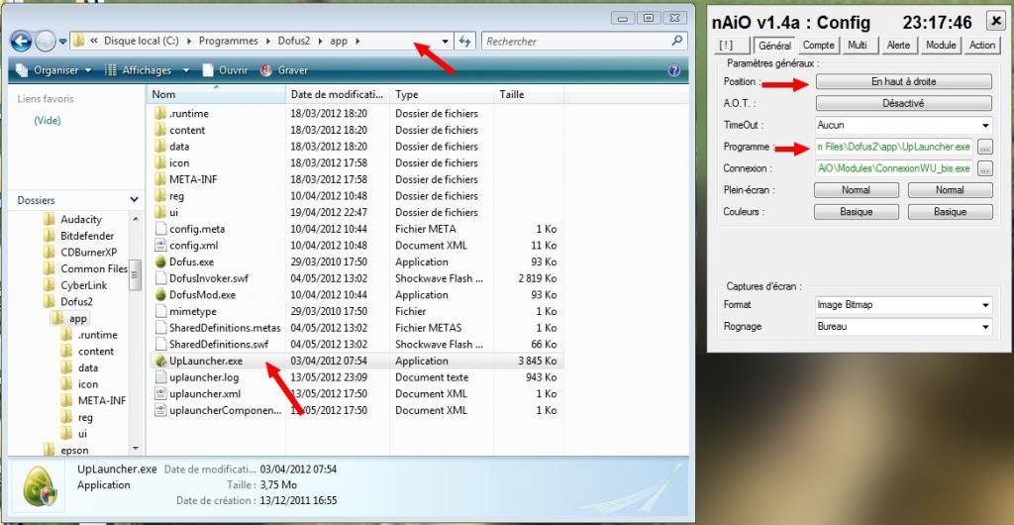This screenshot has width=1014, height=525.
Task: Open the Affichages dropdown arrow
Action: coord(186,70)
